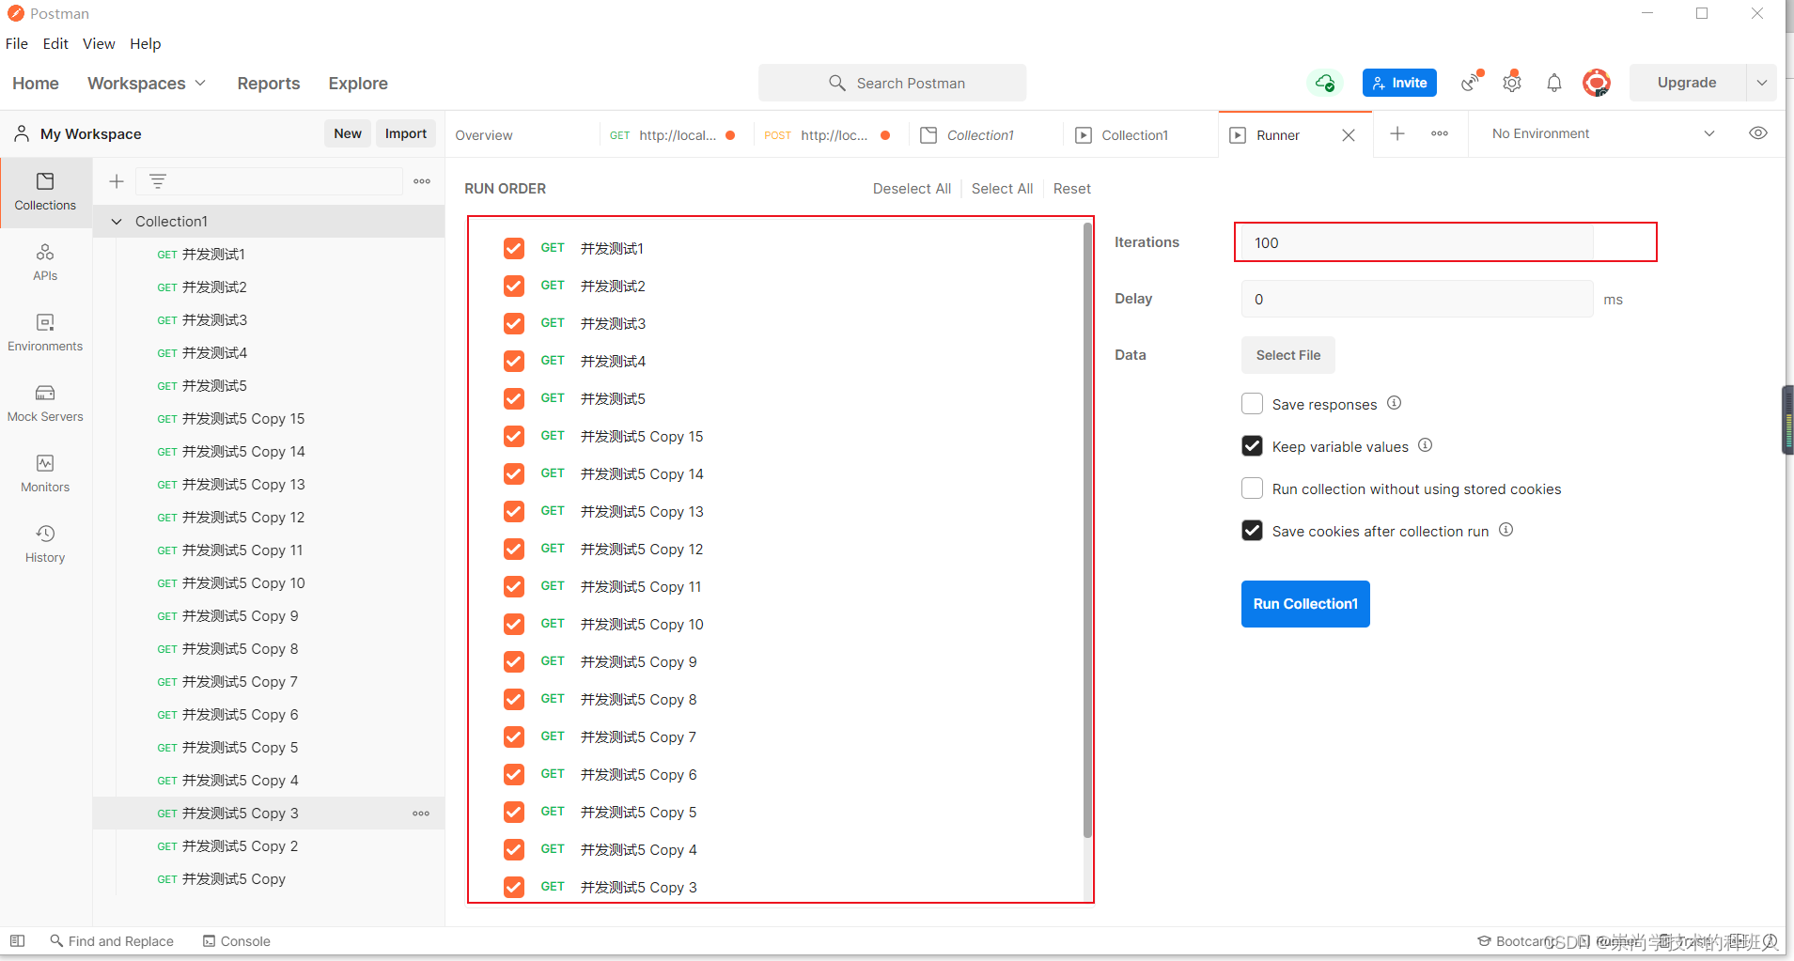
Task: Toggle Save cookies after collection run checkbox
Action: [1252, 531]
